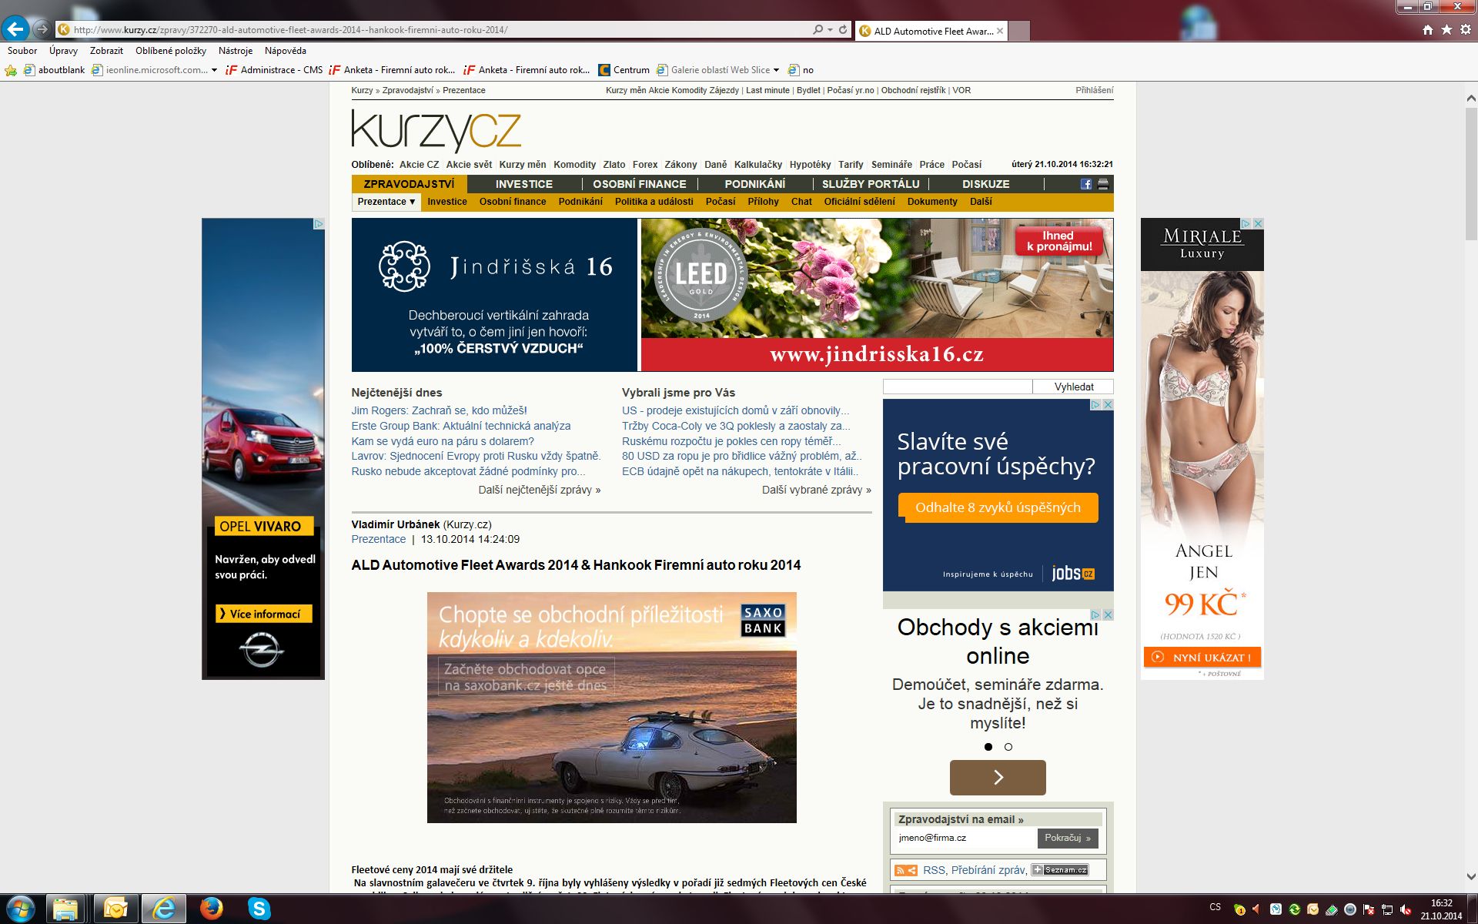Close the ALD Automotive browser tab
The width and height of the screenshot is (1478, 924).
(x=1000, y=31)
